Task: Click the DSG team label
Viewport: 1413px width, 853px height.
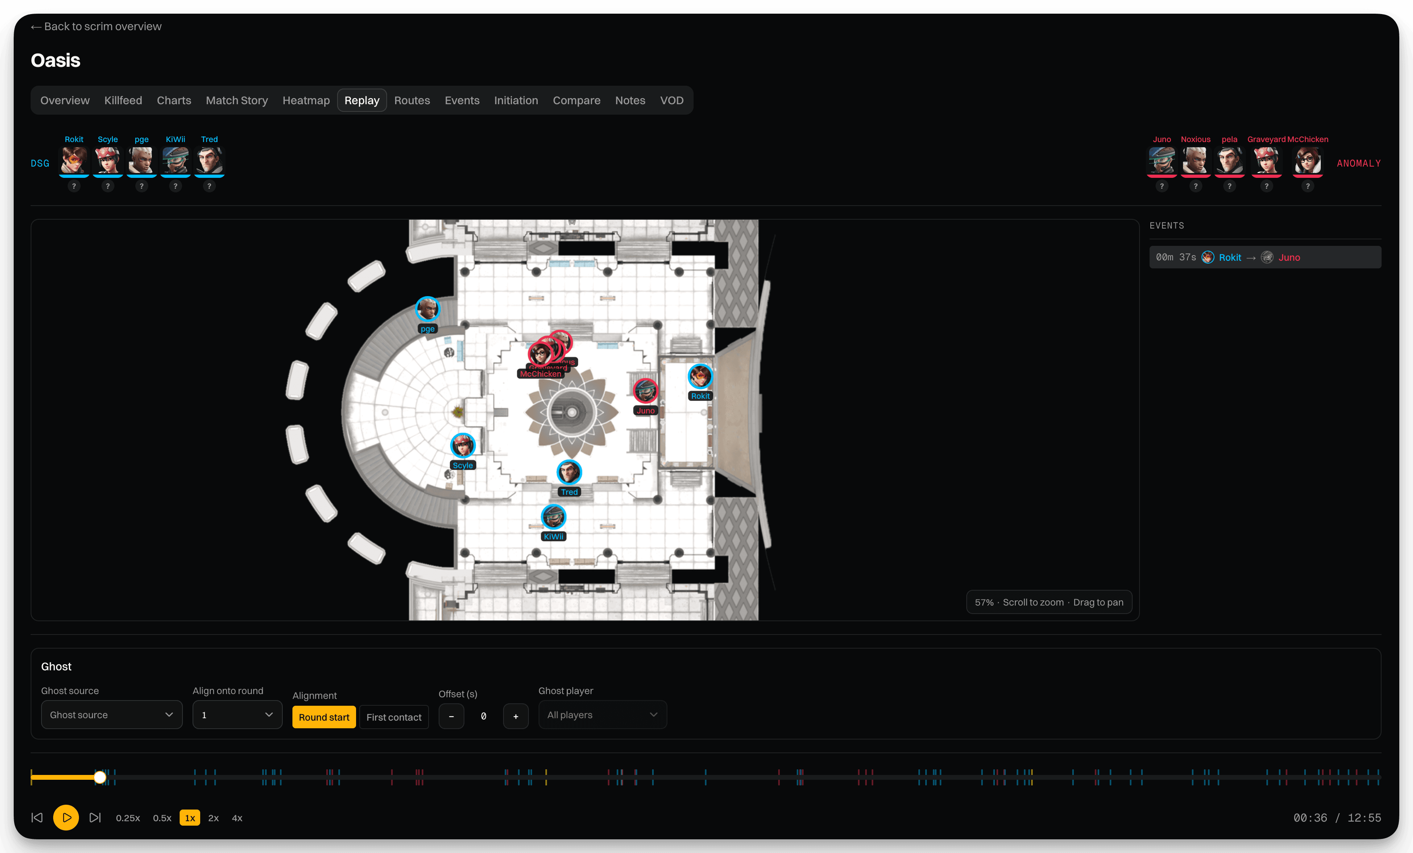Action: pyautogui.click(x=40, y=163)
